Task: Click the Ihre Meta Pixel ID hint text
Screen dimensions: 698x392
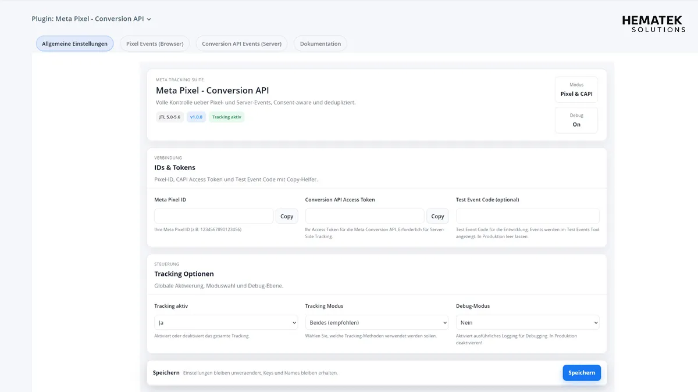Action: click(x=198, y=229)
